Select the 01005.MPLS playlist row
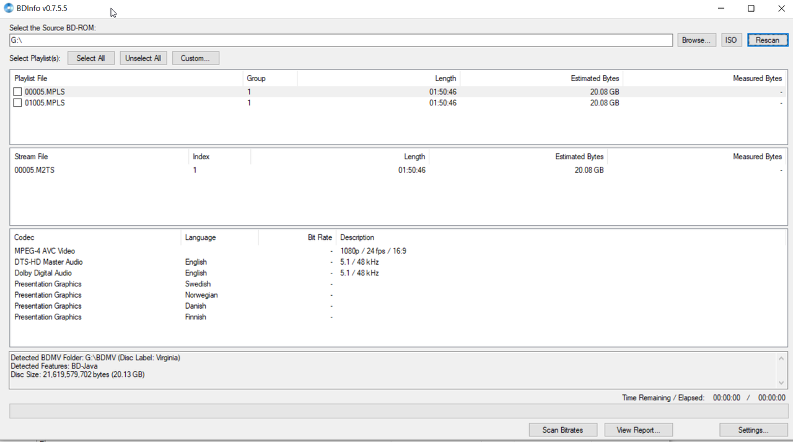 (398, 103)
